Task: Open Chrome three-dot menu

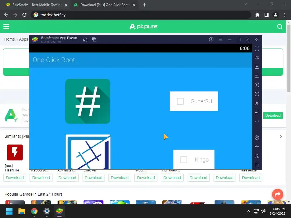Action: click(285, 15)
